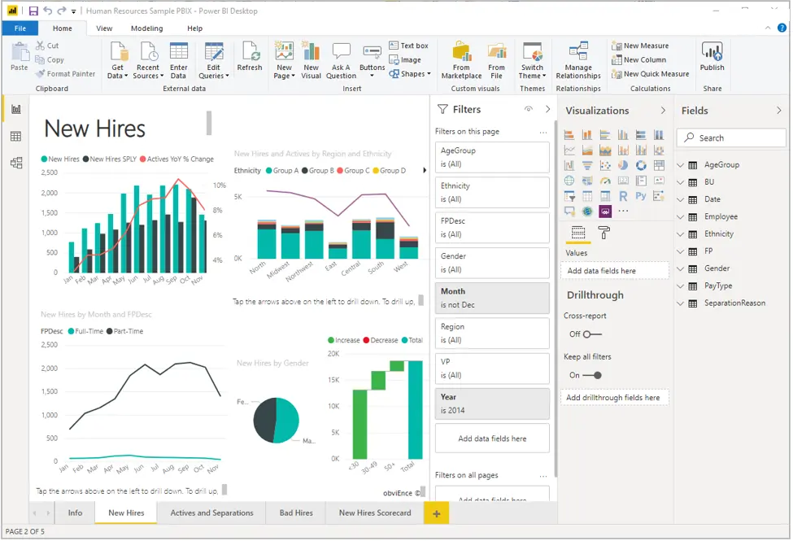Click the Values Add data fields here well

[615, 271]
